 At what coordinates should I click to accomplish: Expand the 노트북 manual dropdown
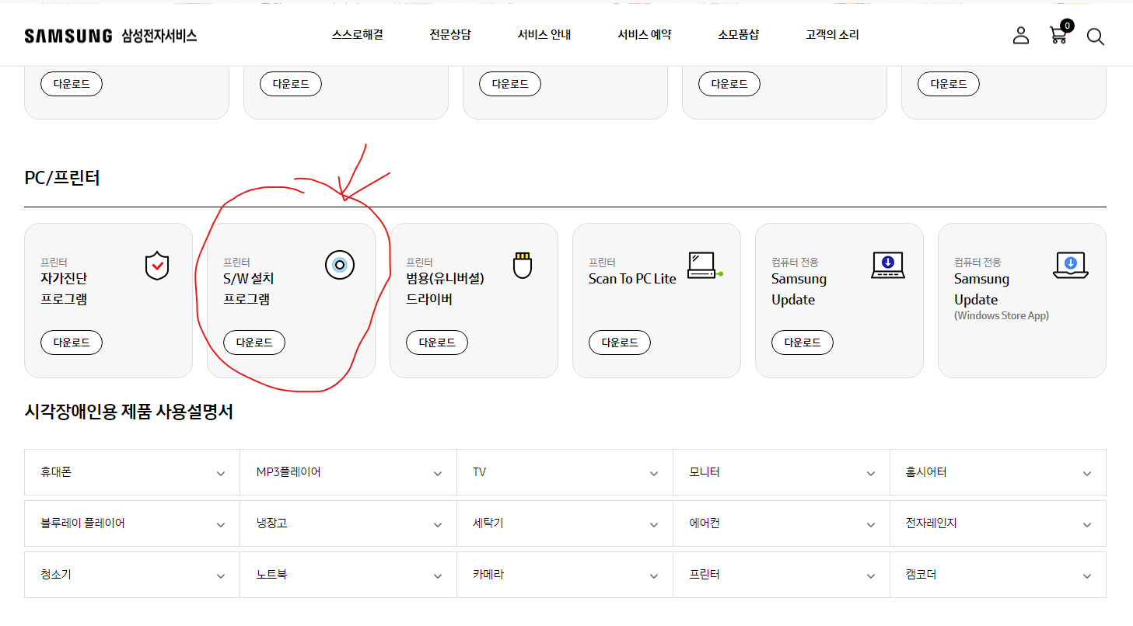pos(348,575)
